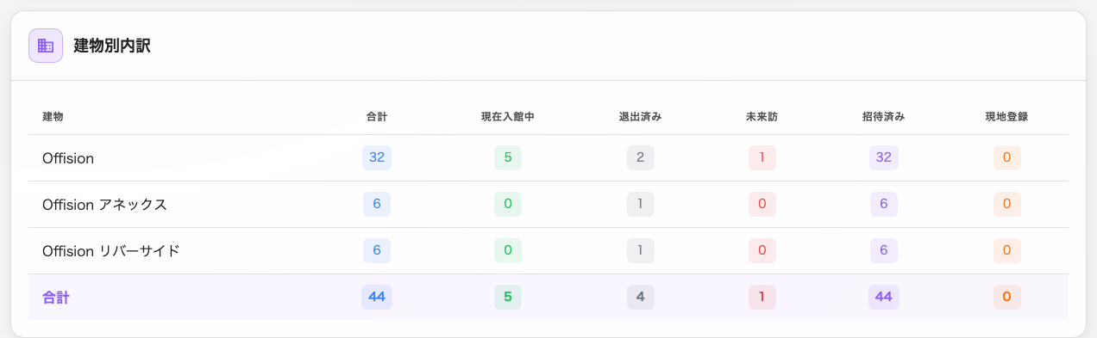Click Offision's 現地登録 badge 0
Viewport: 1097px width, 338px height.
click(1006, 157)
